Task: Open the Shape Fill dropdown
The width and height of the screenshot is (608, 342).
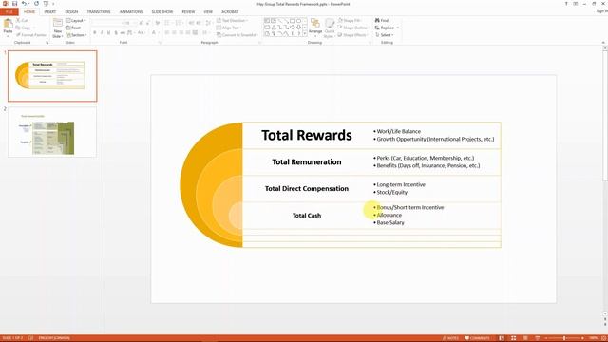Action: point(350,20)
